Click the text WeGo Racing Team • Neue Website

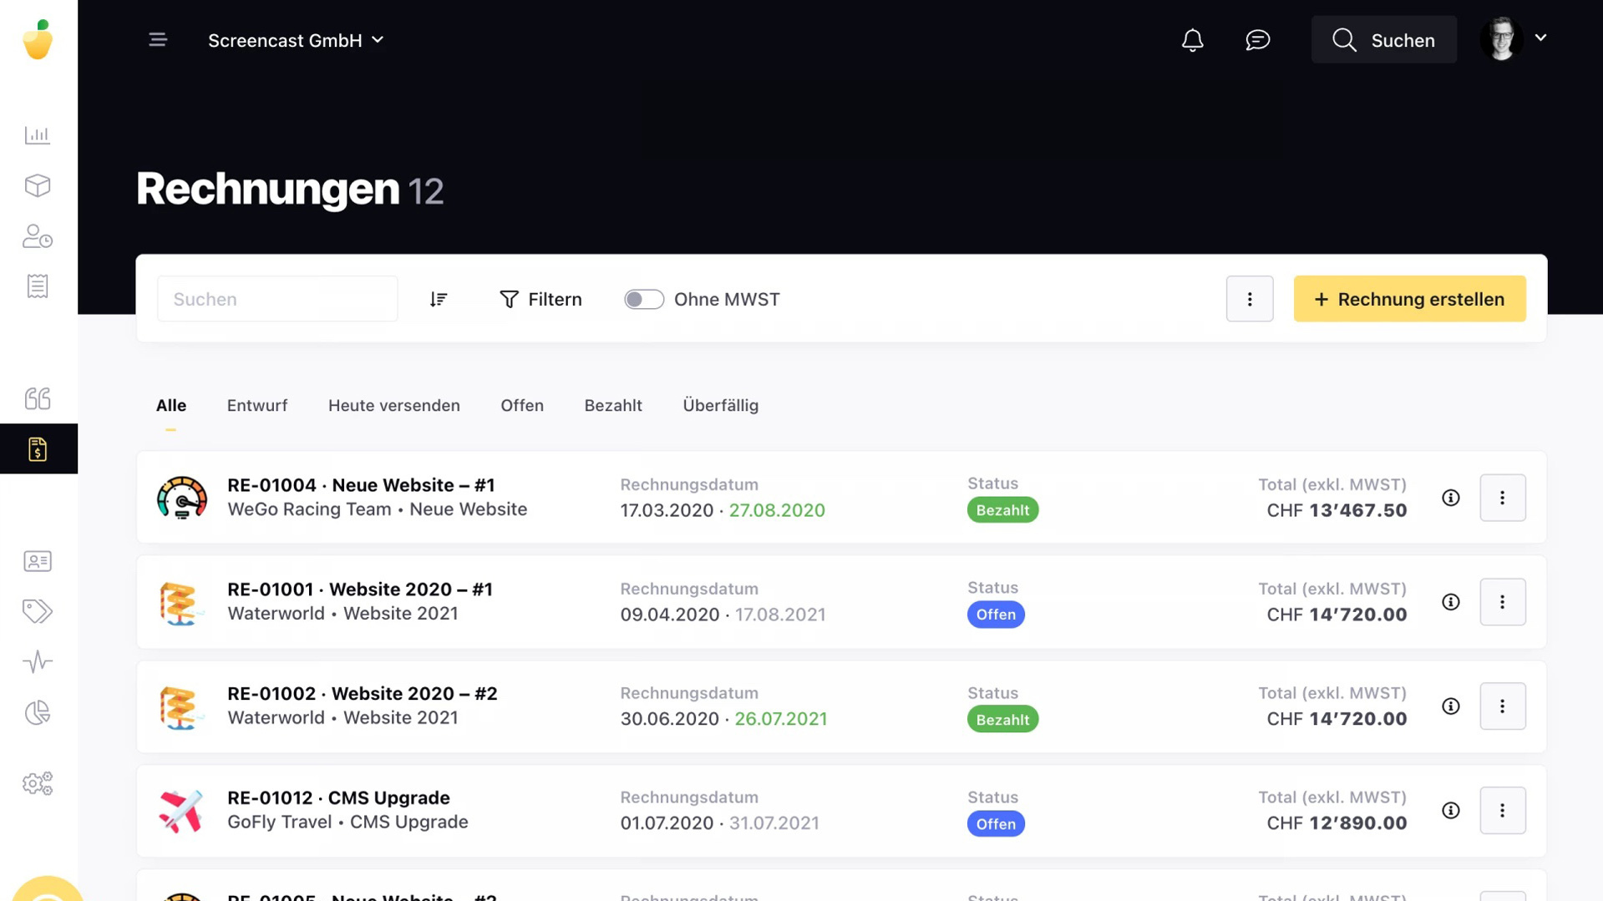378,509
